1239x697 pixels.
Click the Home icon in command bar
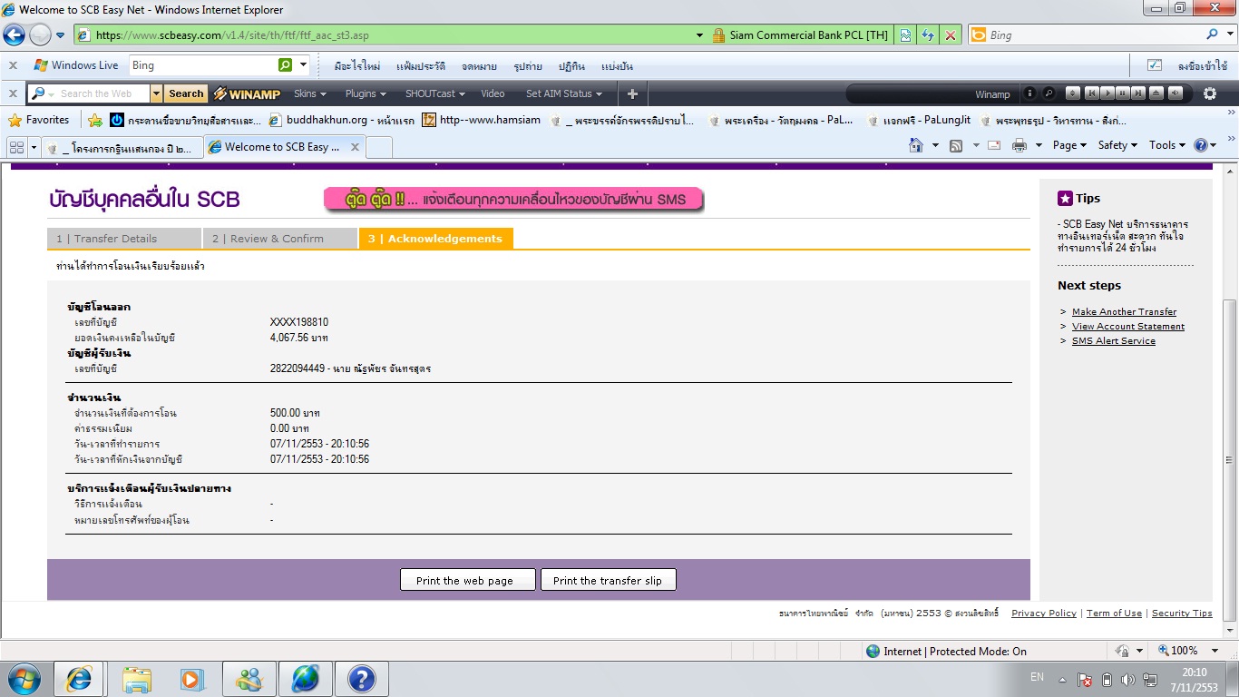915,145
